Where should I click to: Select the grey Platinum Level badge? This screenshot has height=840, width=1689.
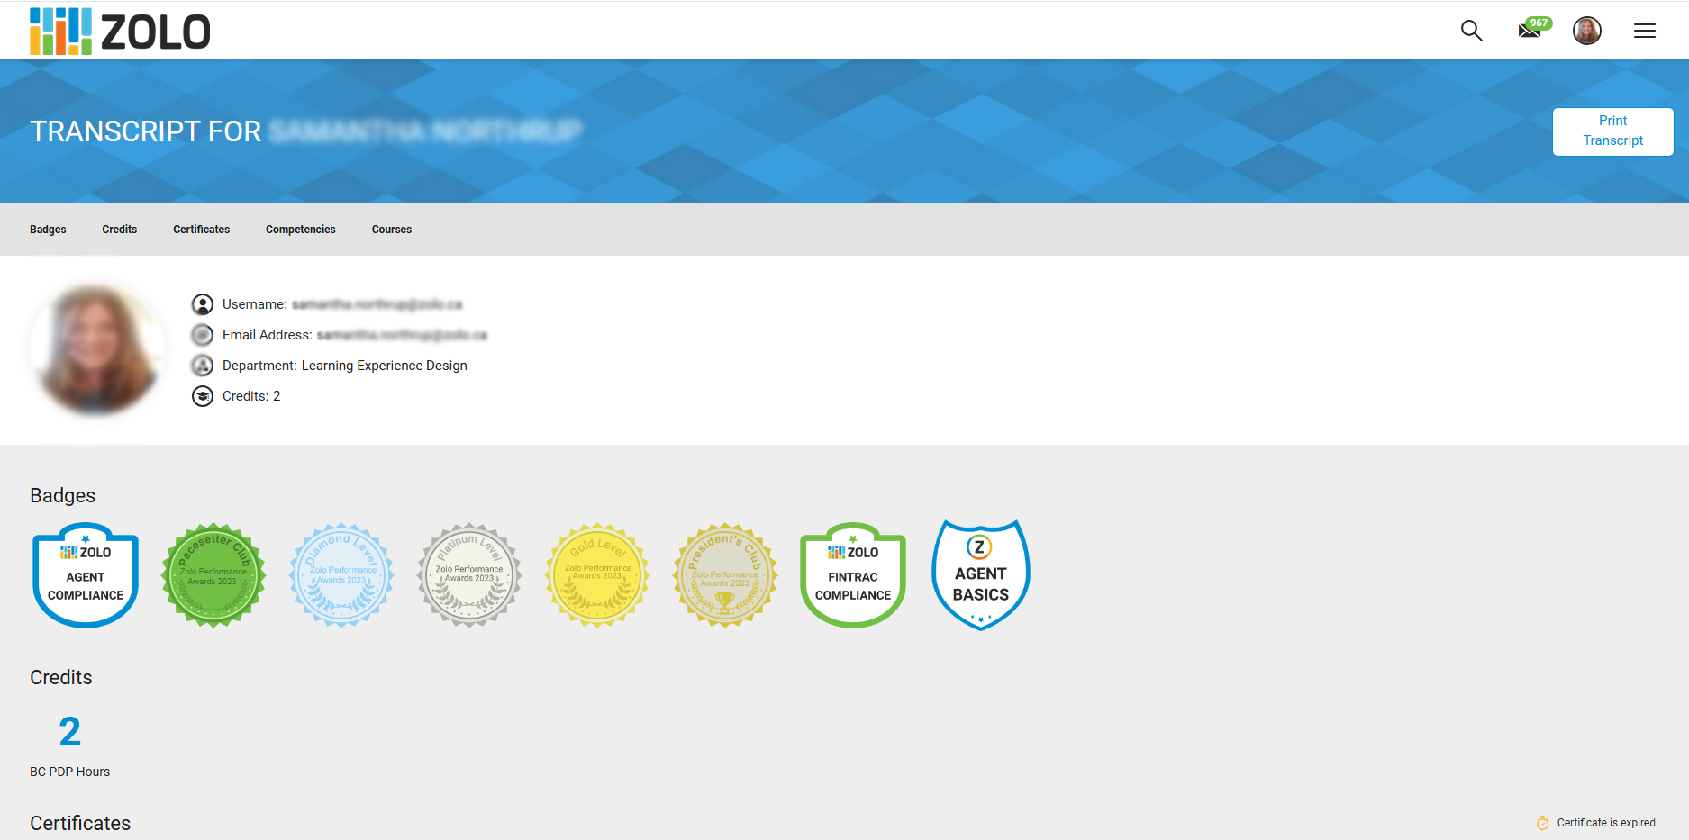coord(469,575)
